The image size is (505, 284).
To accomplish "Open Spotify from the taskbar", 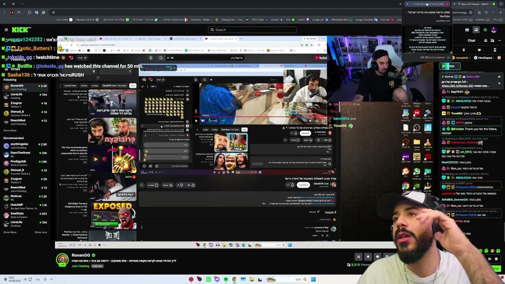I will pyautogui.click(x=226, y=279).
